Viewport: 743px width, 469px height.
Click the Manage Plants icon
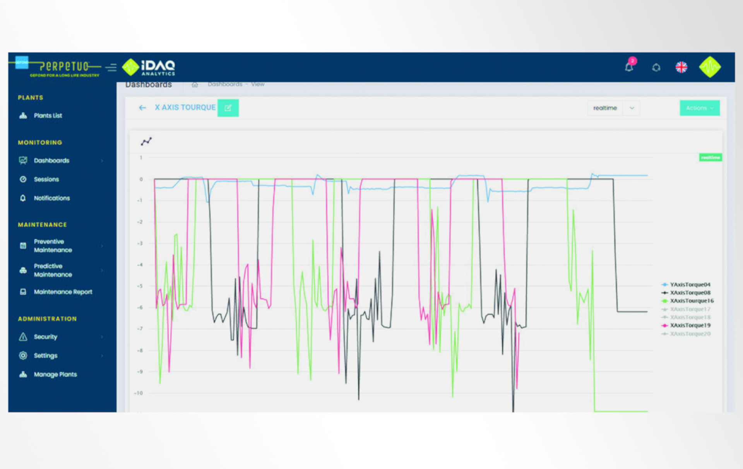(23, 374)
